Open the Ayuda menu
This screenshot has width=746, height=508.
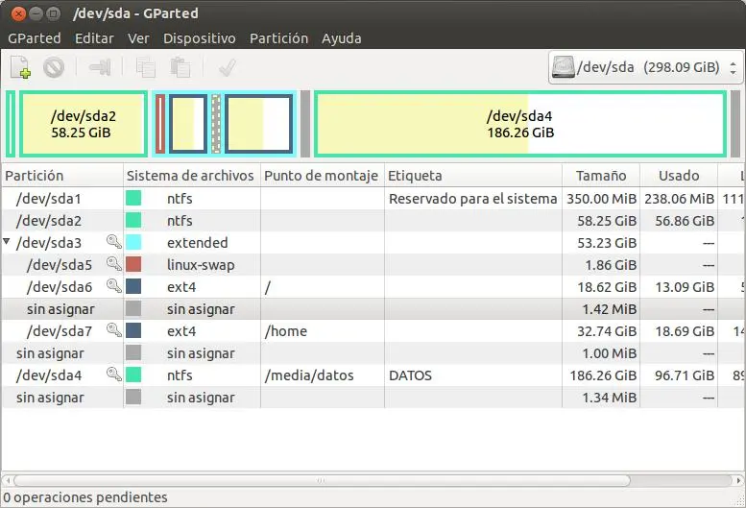[342, 38]
